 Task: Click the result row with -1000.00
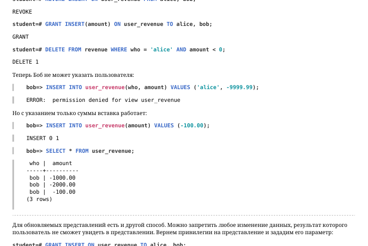tap(52, 178)
